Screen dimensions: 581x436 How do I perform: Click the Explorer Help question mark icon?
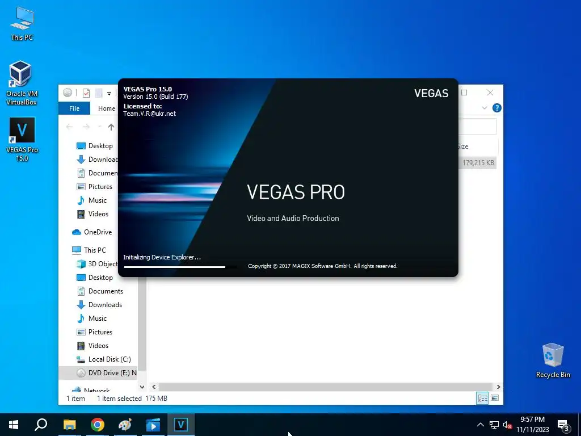pyautogui.click(x=497, y=108)
